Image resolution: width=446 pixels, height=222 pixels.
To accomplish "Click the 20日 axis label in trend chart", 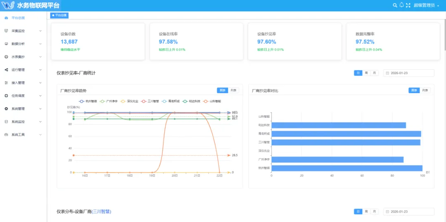I will (175, 176).
